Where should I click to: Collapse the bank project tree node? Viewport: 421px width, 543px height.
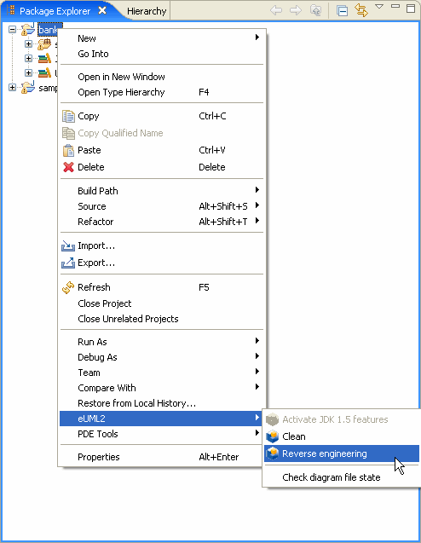click(x=12, y=30)
